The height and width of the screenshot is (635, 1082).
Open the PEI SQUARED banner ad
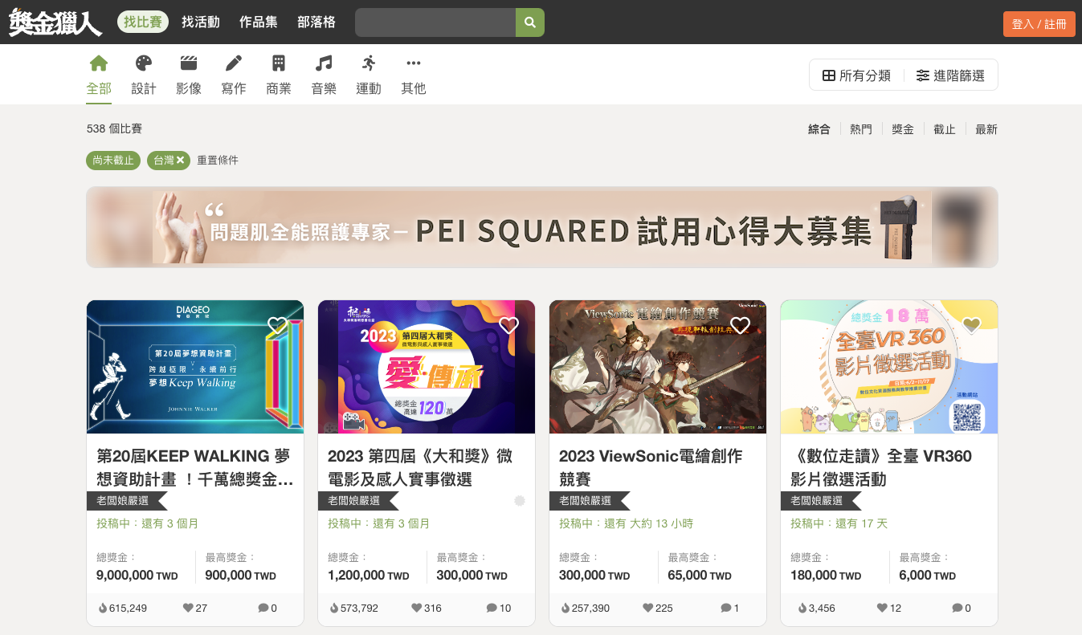tap(542, 227)
